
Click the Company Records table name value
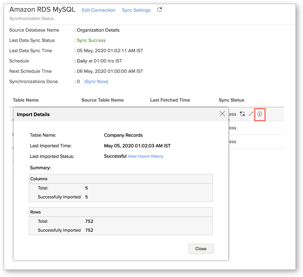123,135
